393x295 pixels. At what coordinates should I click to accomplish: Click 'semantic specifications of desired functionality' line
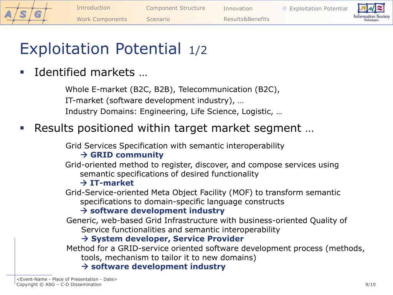pos(169,174)
